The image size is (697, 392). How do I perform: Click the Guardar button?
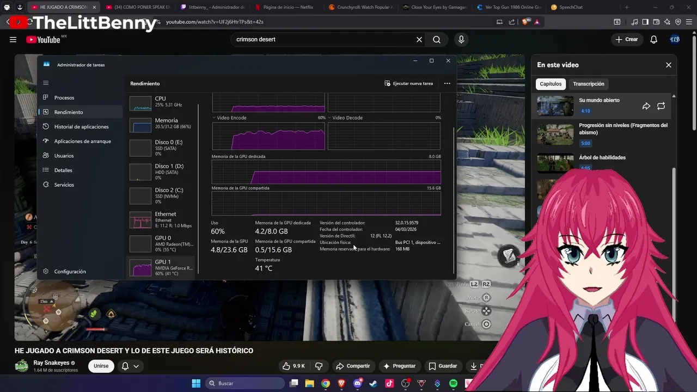coord(443,366)
